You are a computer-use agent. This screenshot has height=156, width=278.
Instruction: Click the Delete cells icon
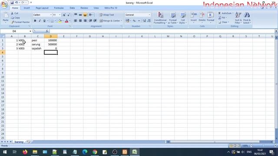click(x=202, y=15)
